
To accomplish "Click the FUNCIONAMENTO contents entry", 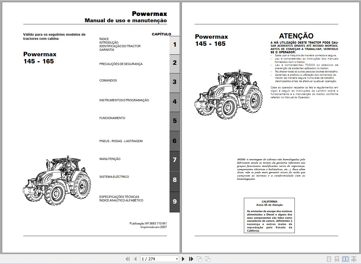I will [x=112, y=118].
